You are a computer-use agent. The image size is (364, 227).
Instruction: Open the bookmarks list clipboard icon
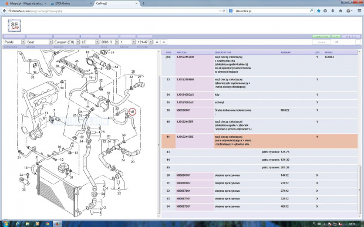pyautogui.click(x=325, y=11)
